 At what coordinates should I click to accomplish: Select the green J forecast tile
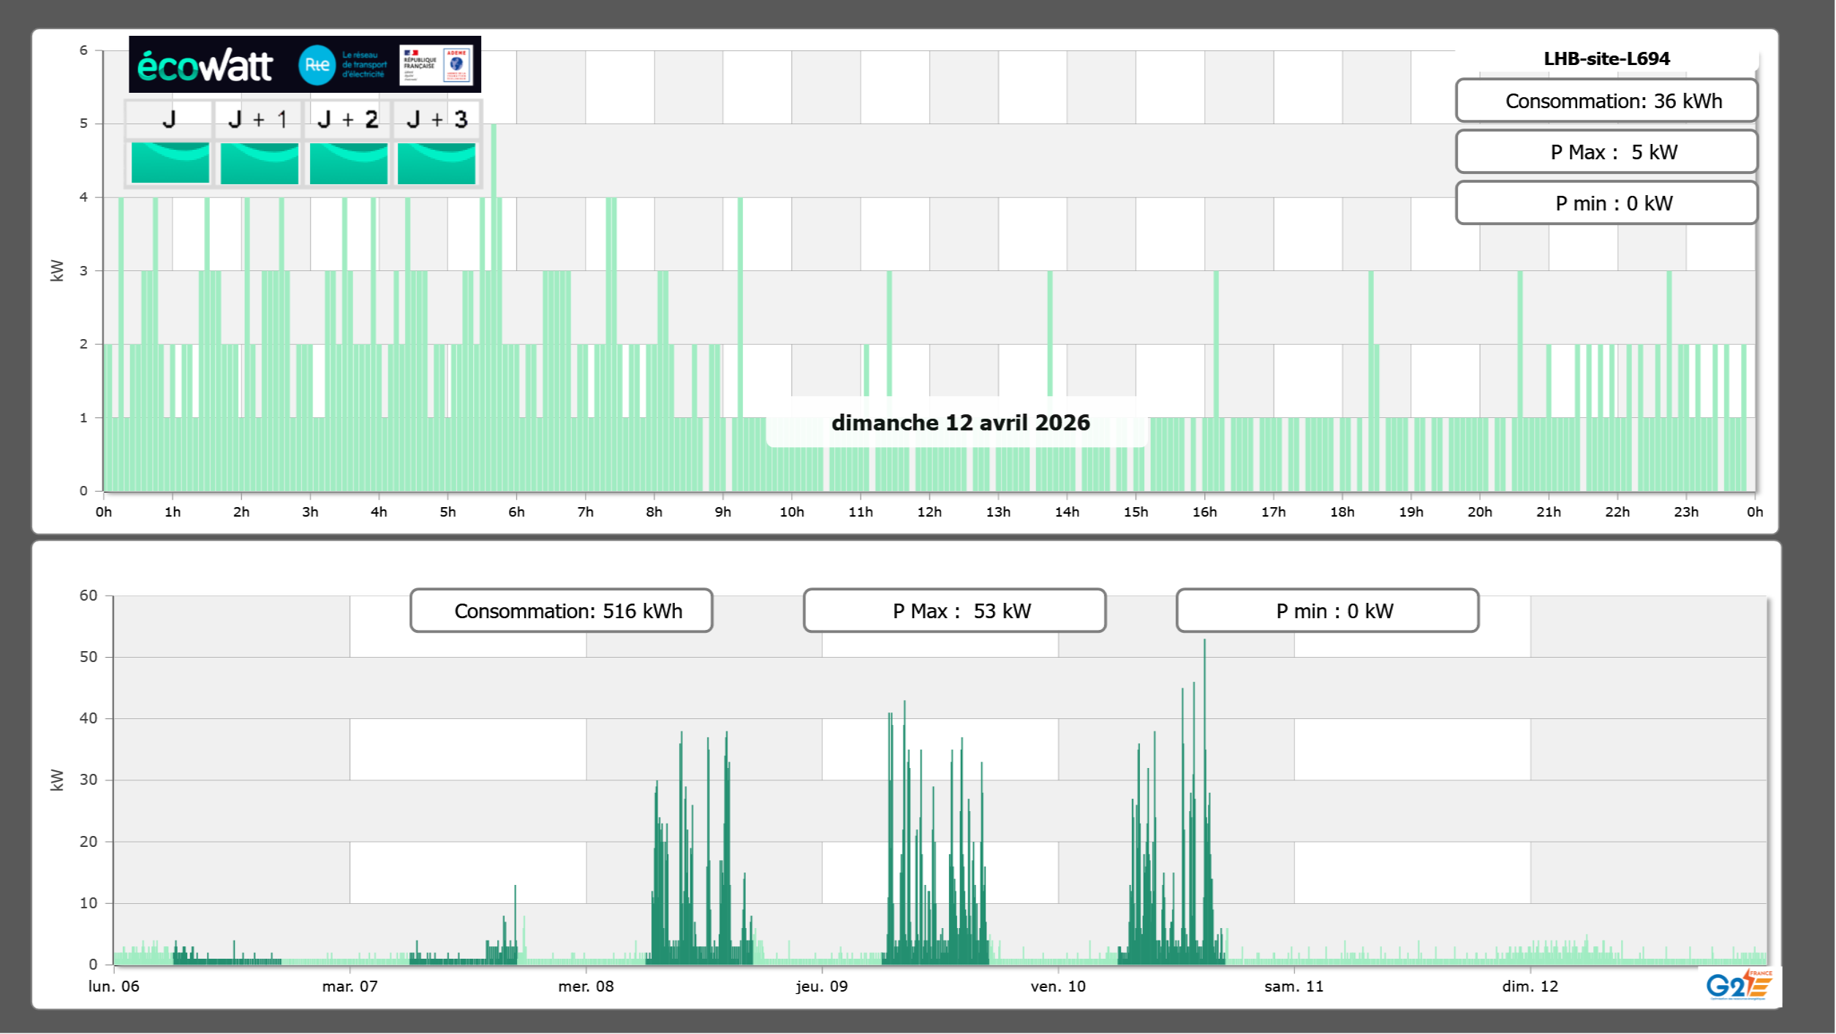point(170,163)
